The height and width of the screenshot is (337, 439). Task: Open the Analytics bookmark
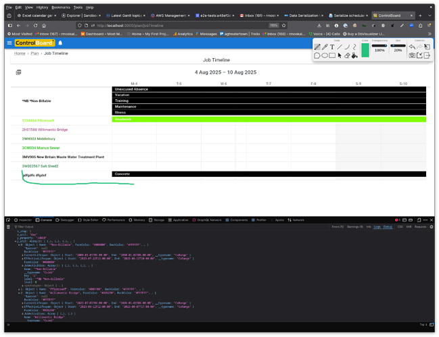click(x=183, y=34)
